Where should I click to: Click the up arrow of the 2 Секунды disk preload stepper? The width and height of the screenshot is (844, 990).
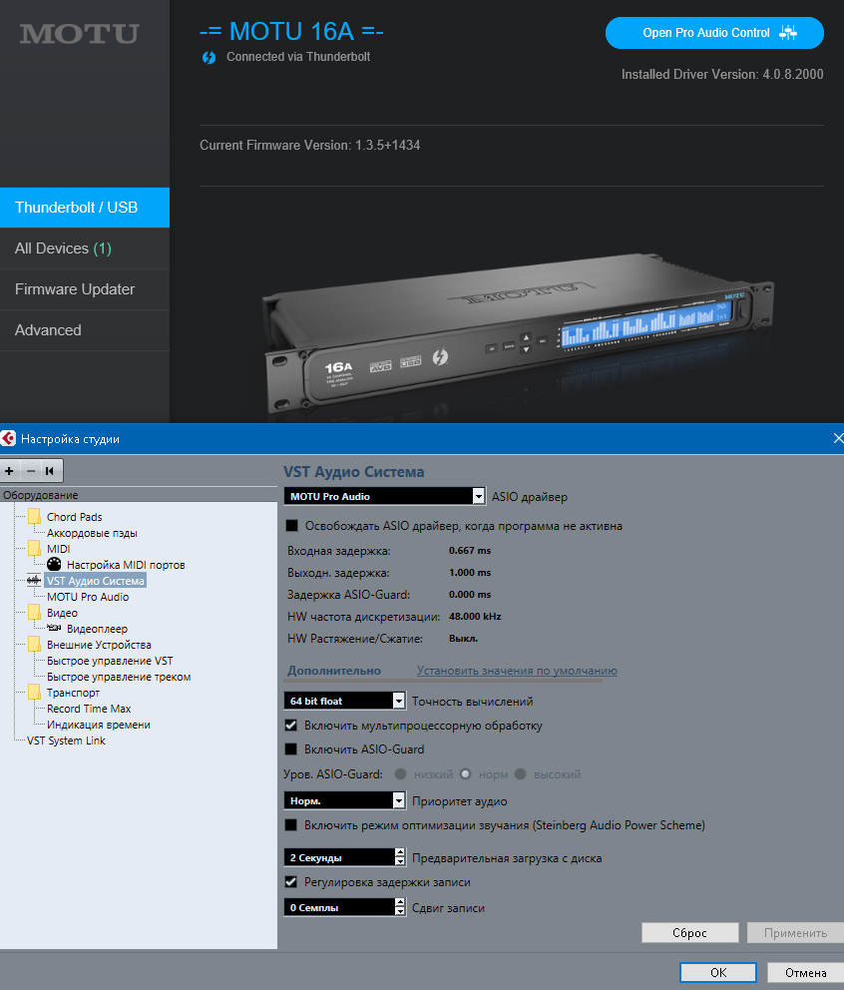[400, 852]
